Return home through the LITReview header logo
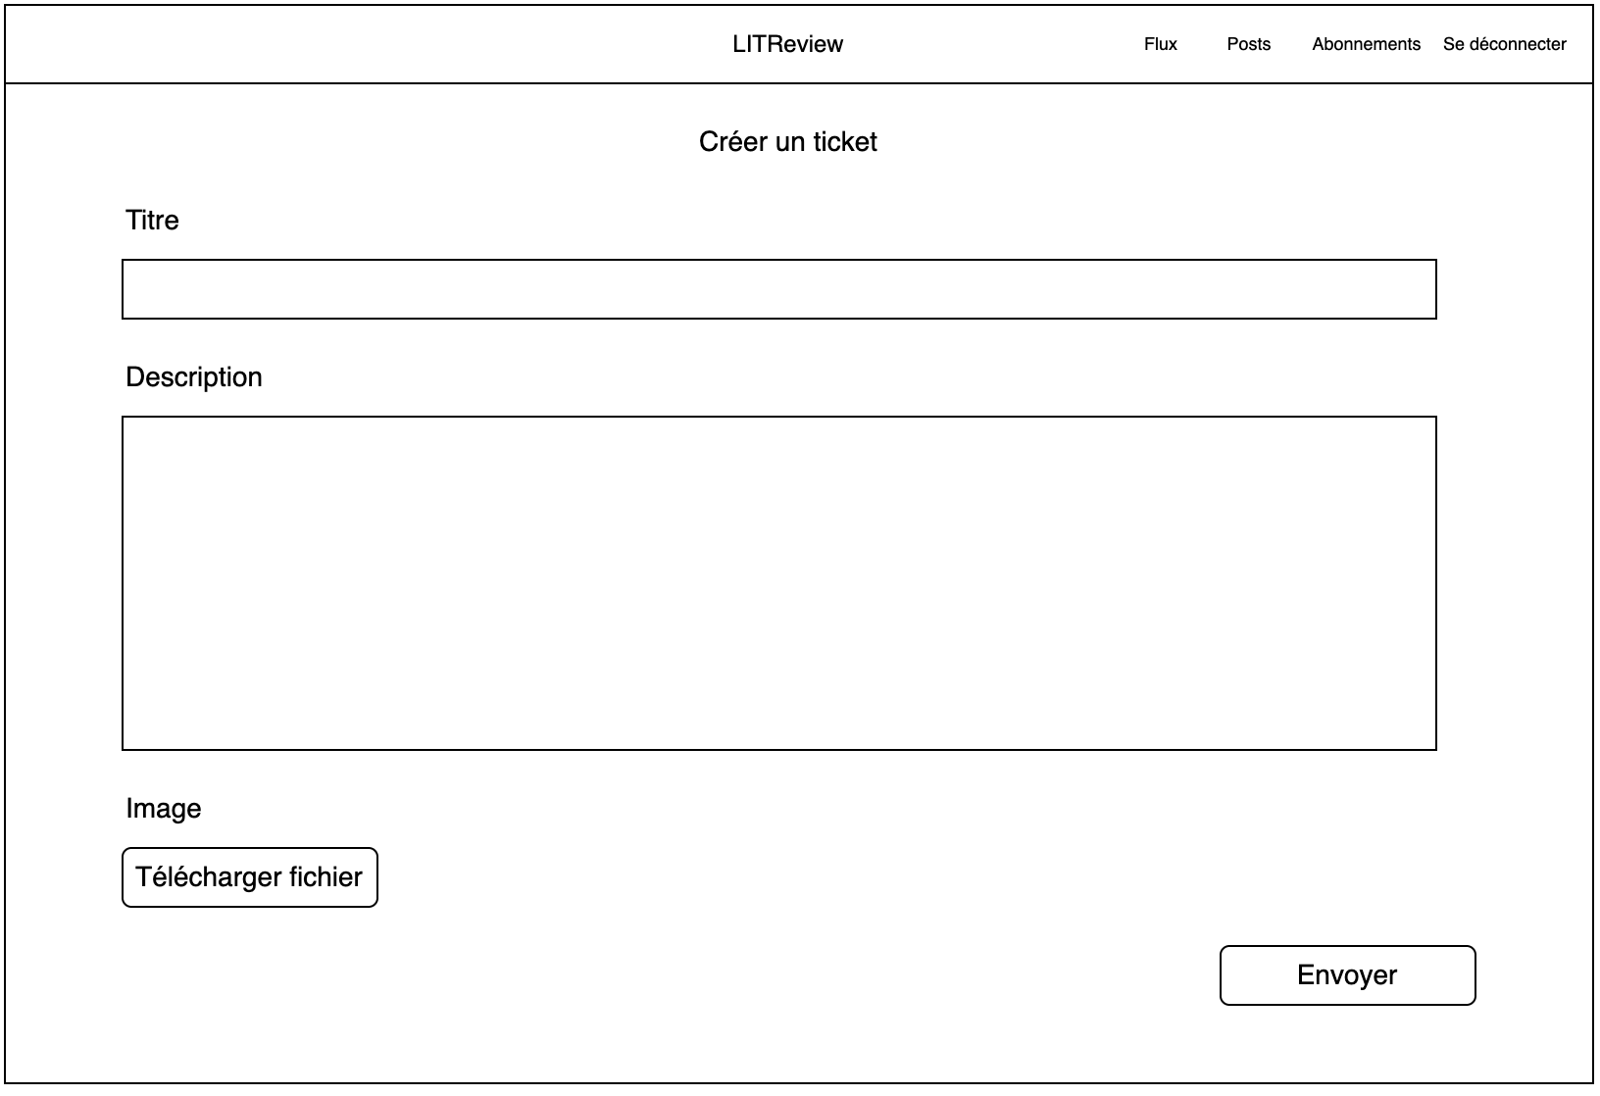The height and width of the screenshot is (1096, 1600). pyautogui.click(x=787, y=44)
